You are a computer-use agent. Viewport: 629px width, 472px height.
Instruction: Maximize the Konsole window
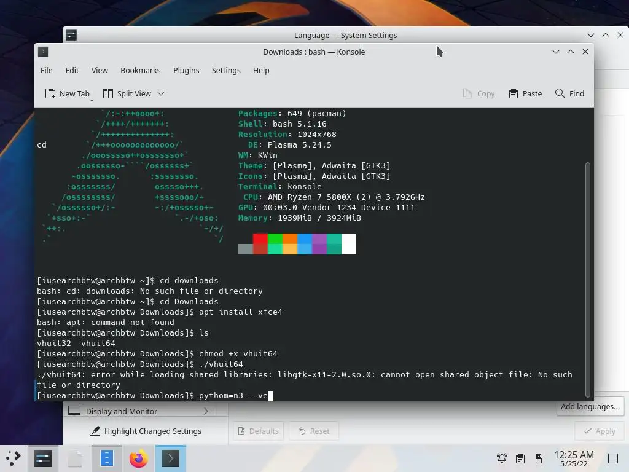pos(571,52)
